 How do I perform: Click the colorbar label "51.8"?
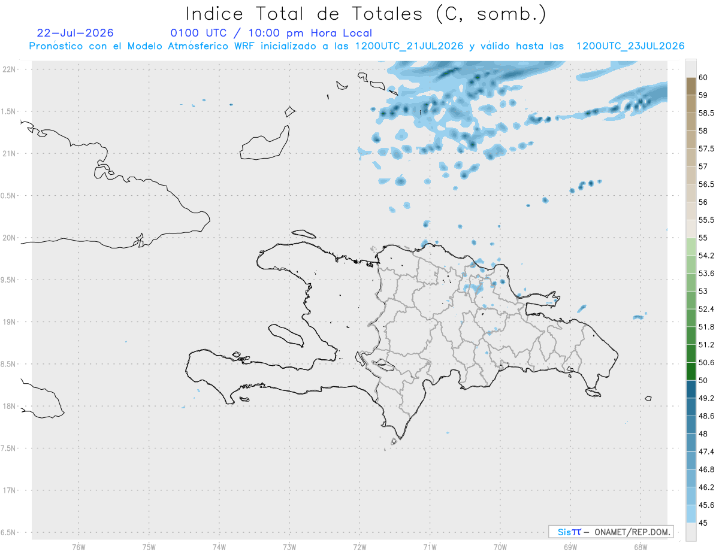[706, 327]
